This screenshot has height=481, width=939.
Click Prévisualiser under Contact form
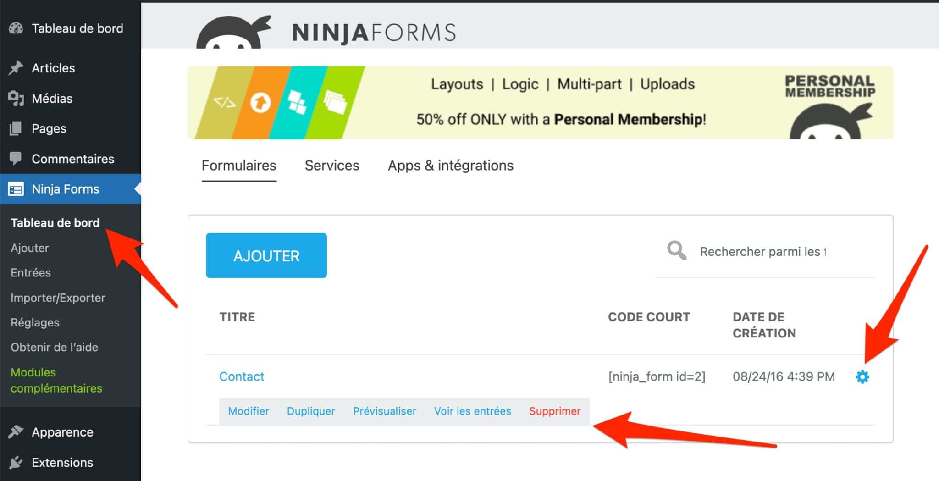pyautogui.click(x=385, y=411)
